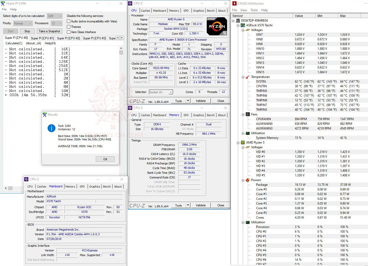Check the Themes checkbox in Hyper PI
368x266 pixels.
point(69,27)
